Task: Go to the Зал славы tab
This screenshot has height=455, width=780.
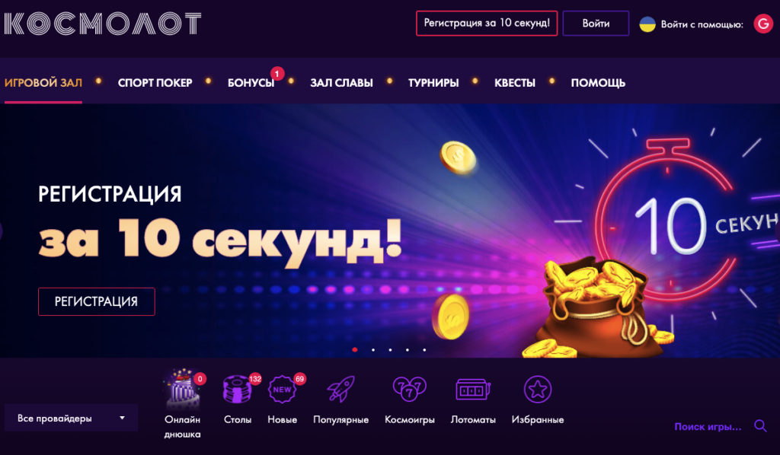Action: [x=341, y=83]
